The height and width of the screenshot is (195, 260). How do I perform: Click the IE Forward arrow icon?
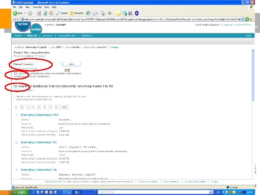tap(30, 13)
